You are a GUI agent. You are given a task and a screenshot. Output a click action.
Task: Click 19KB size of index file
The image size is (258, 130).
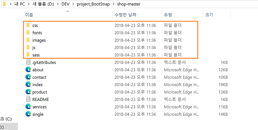(223, 85)
